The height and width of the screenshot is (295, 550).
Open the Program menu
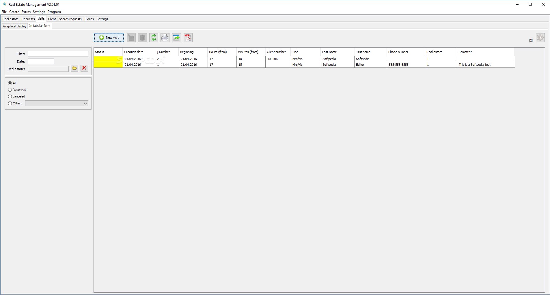click(x=54, y=12)
